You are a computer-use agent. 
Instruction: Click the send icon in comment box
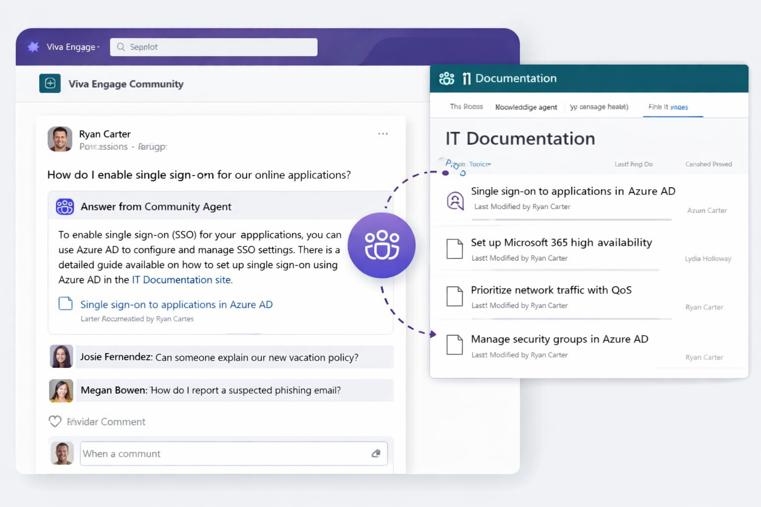[x=376, y=454]
